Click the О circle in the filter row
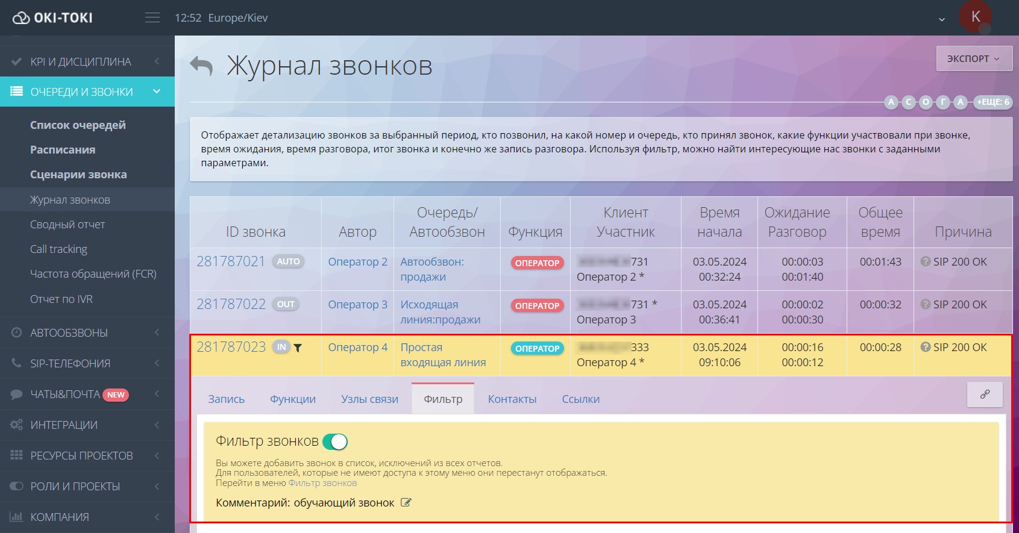Screen dimensions: 1019x533 926,102
